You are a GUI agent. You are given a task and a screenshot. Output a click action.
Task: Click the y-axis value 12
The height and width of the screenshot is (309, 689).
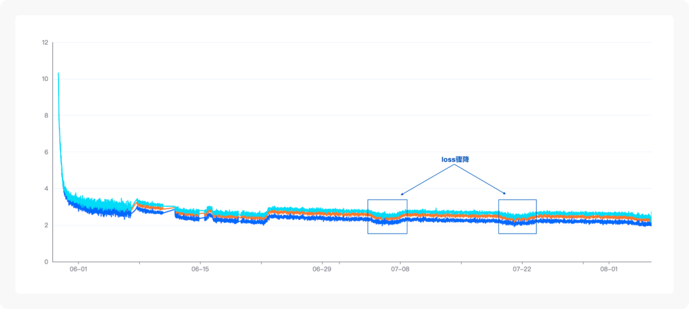pyautogui.click(x=45, y=43)
